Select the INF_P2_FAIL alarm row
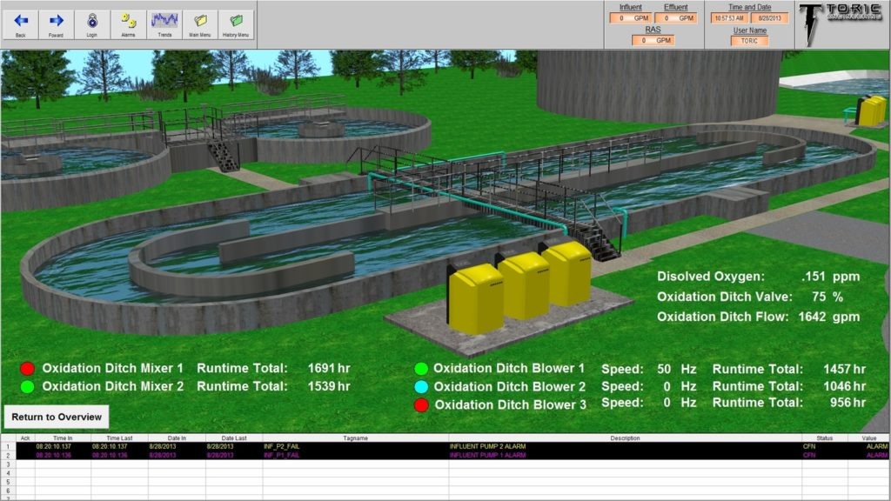This screenshot has height=501, width=891. click(x=445, y=446)
